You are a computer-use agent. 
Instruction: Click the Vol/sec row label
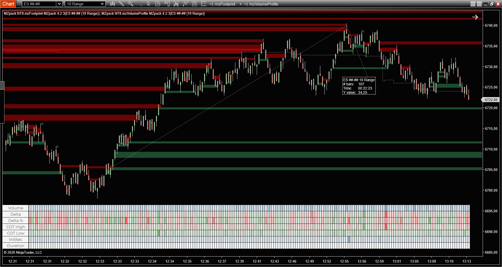[16, 240]
